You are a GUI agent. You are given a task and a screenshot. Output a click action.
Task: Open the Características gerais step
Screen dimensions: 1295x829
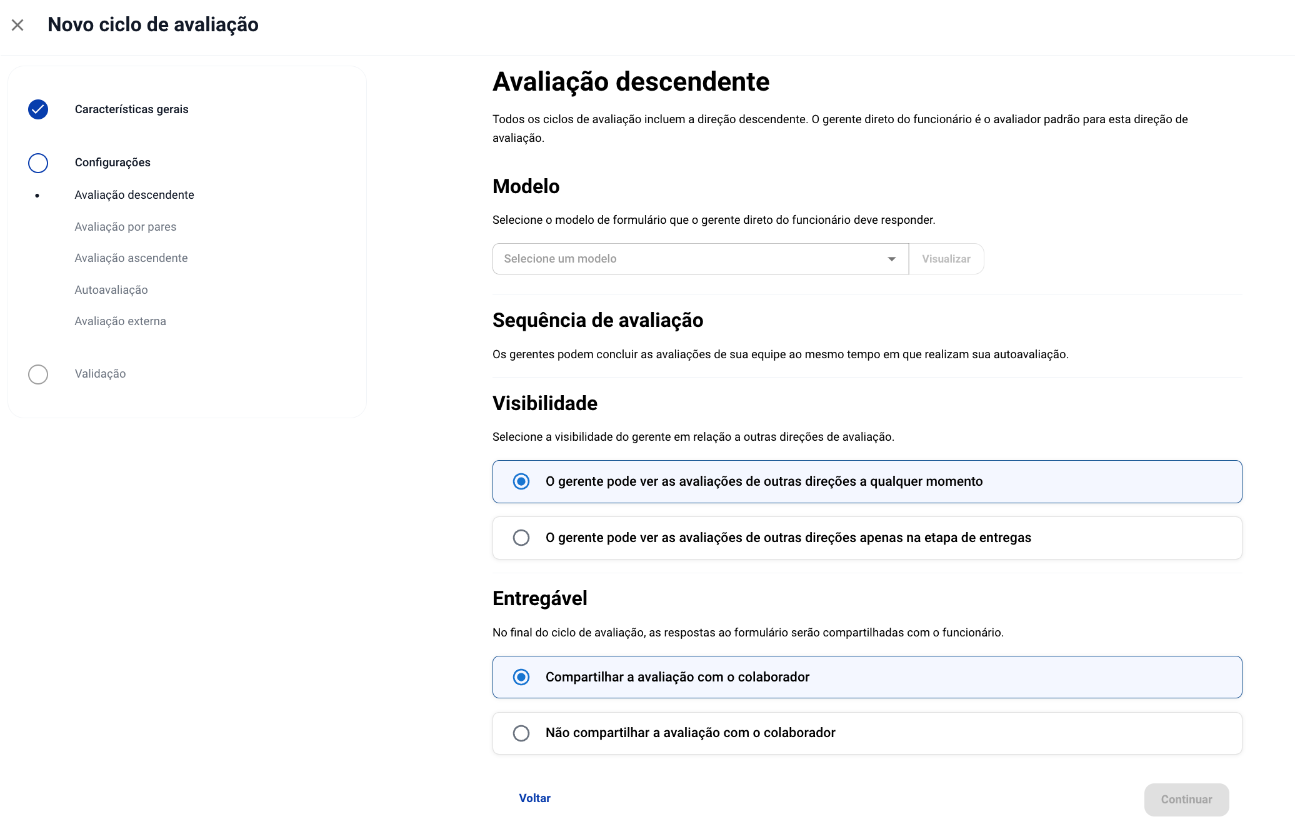click(131, 109)
